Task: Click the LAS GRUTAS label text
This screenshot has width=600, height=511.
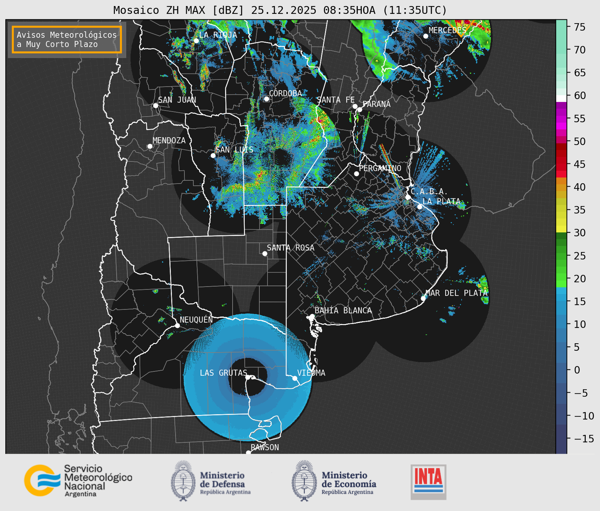Action: click(x=223, y=373)
